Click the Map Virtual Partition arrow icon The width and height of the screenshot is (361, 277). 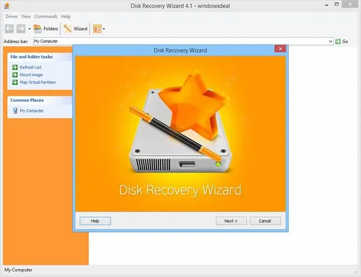tap(15, 82)
